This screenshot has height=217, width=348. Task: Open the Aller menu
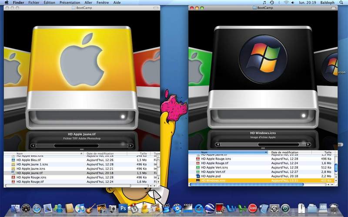[88, 3]
